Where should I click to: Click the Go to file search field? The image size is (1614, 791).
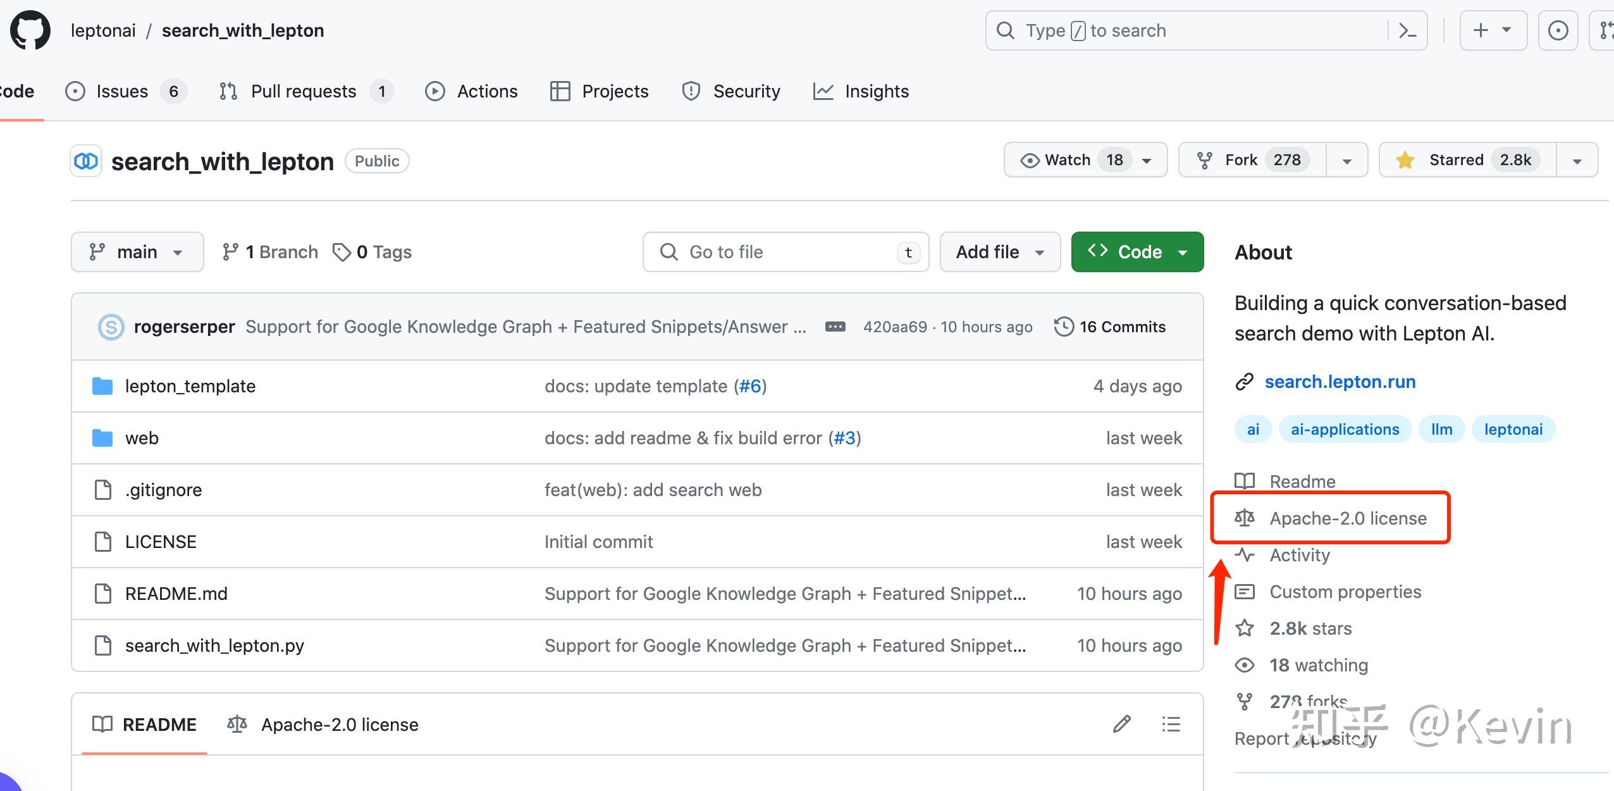point(784,252)
